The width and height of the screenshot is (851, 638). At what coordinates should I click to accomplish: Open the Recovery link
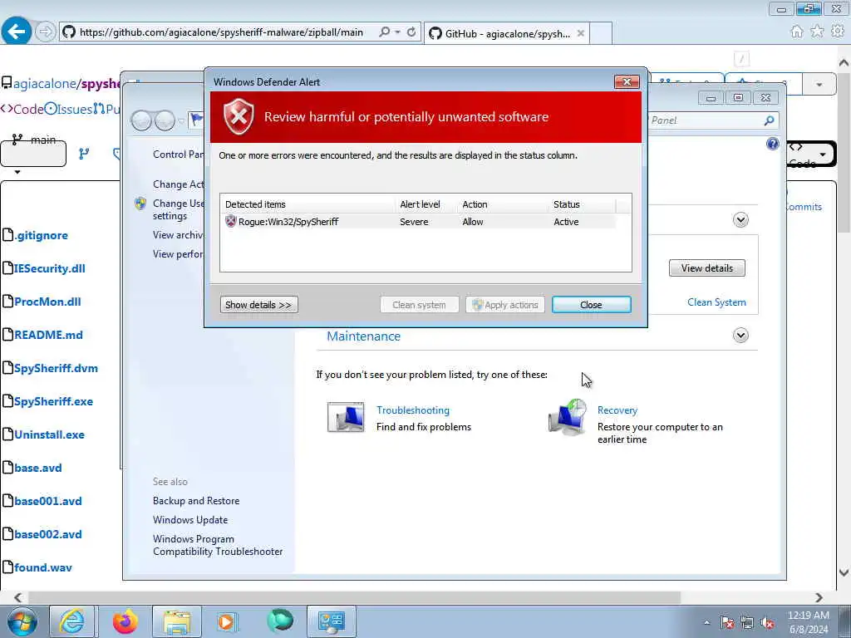point(617,410)
